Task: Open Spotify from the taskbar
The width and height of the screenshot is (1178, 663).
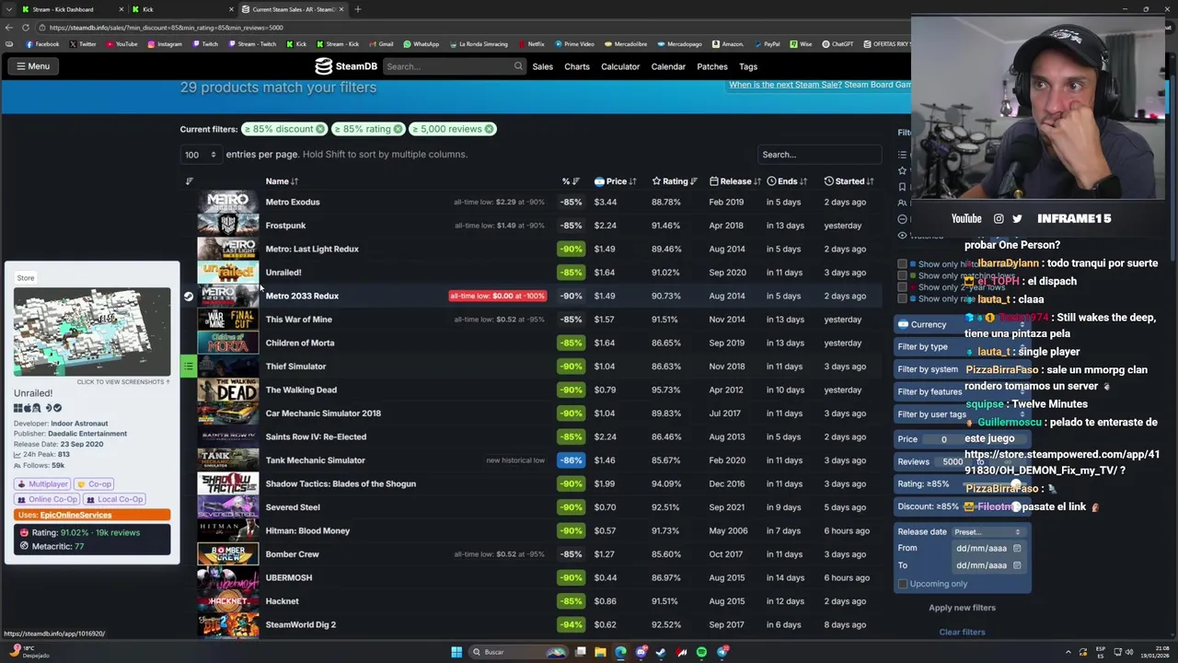Action: click(701, 652)
